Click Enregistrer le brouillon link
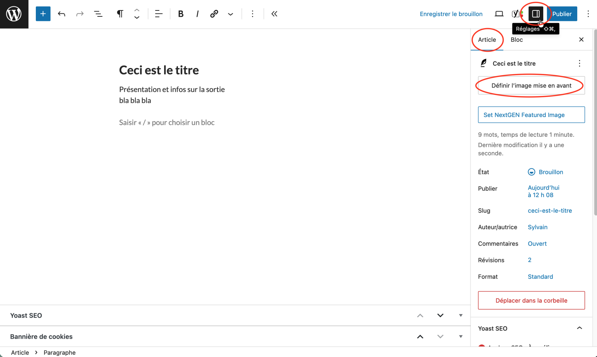The height and width of the screenshot is (357, 597). point(451,14)
